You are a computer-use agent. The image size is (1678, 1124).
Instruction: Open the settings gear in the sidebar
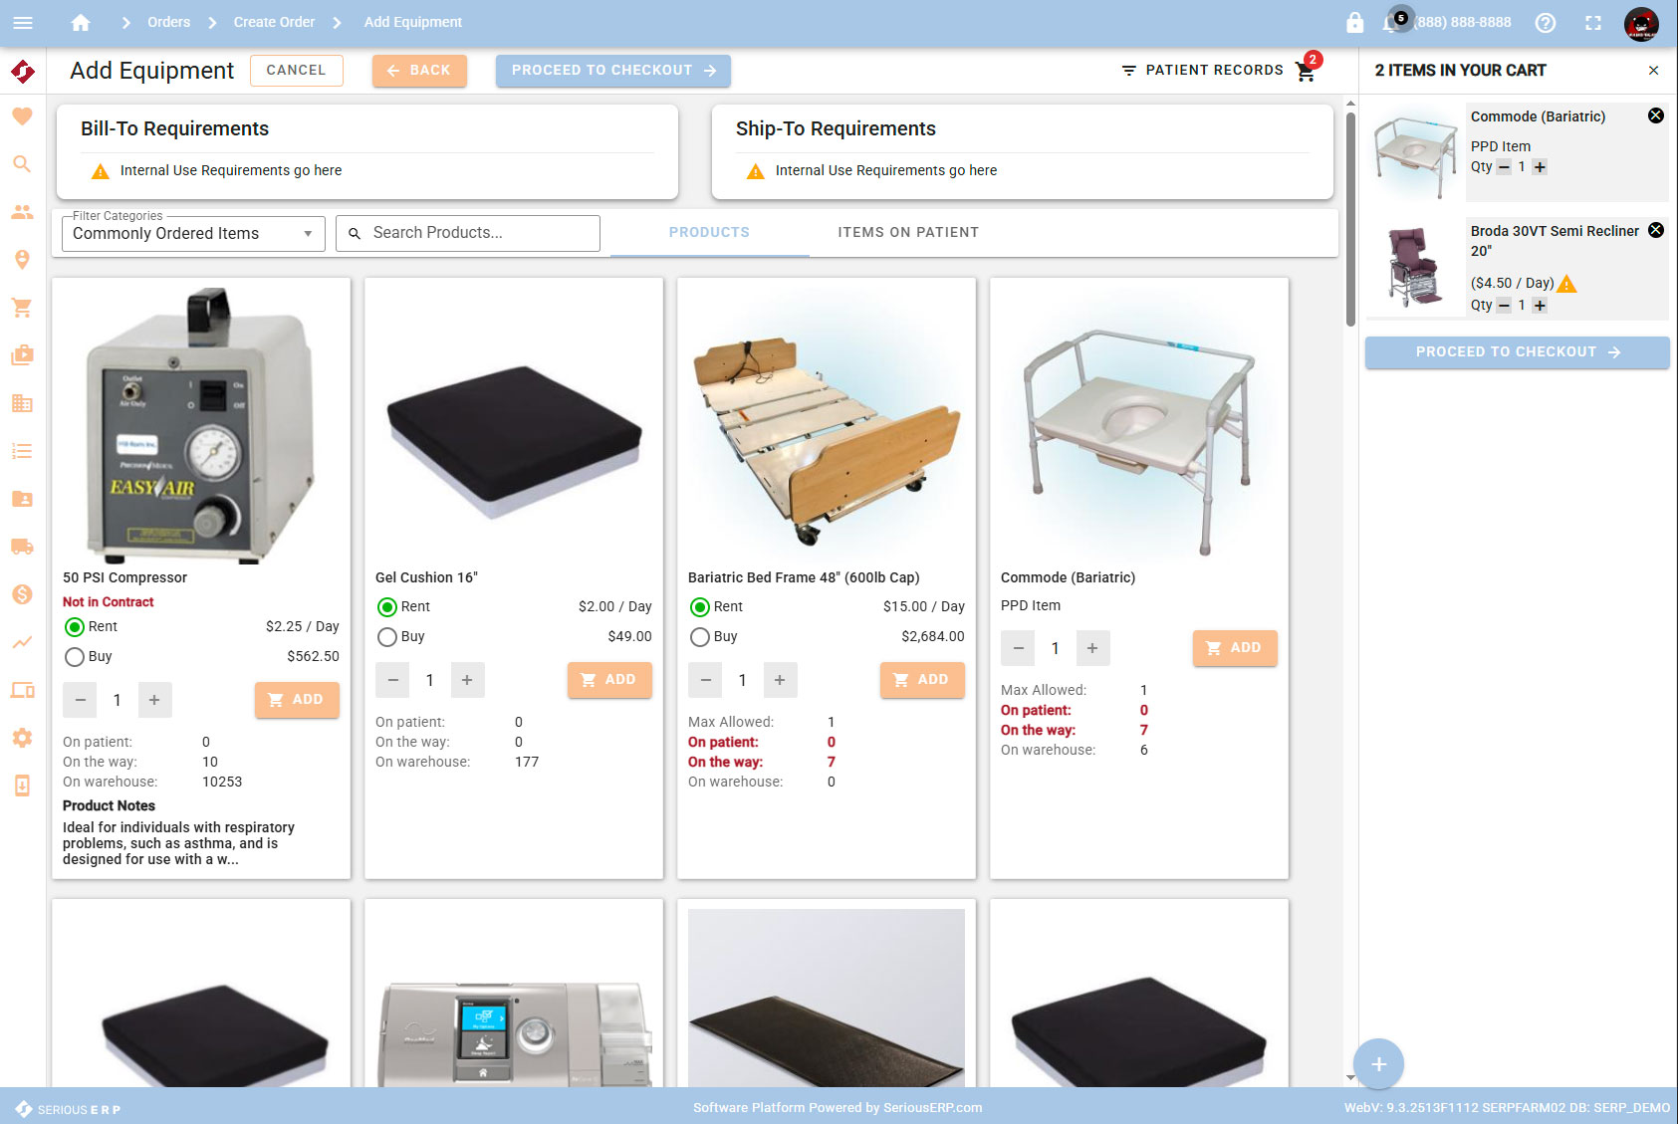[x=22, y=738]
